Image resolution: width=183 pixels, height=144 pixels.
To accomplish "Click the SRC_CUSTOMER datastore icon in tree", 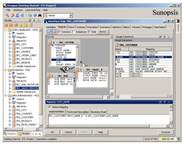I will pyautogui.click(x=14, y=48).
